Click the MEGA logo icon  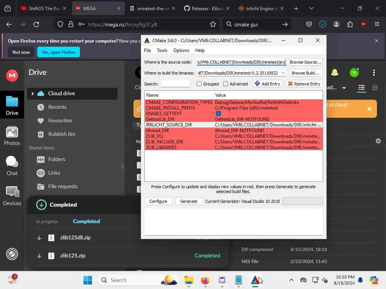[x=12, y=75]
